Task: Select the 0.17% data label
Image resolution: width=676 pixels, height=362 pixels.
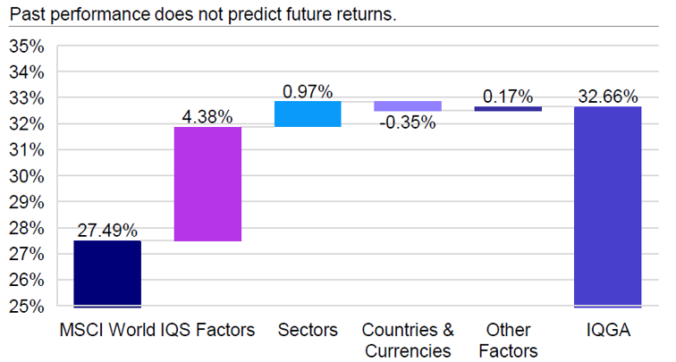Action: (x=508, y=97)
